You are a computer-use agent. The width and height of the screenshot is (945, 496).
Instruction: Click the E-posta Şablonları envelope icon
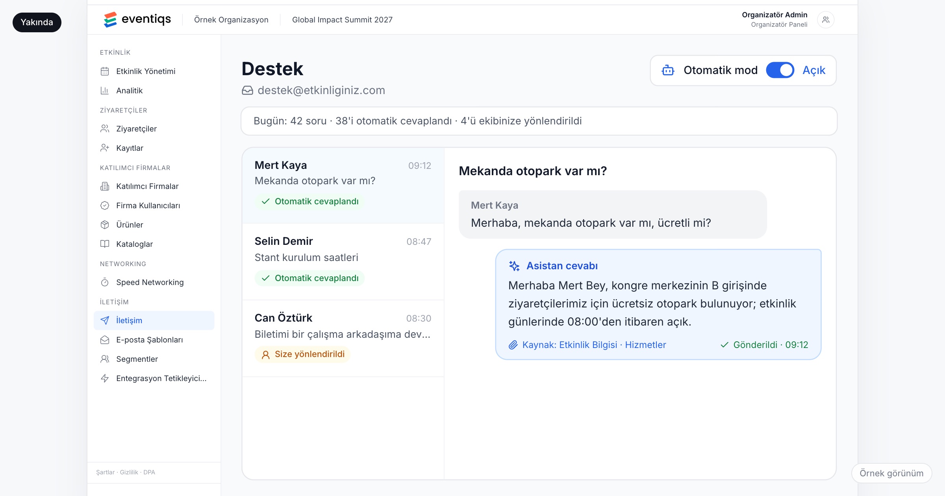tap(105, 340)
